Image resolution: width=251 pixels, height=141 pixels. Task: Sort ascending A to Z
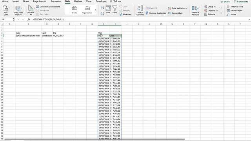point(103,8)
